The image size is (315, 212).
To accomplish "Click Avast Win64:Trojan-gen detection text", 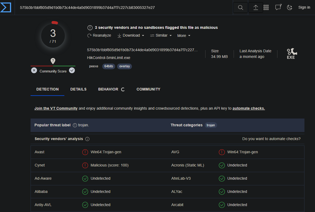I will pos(106,152).
